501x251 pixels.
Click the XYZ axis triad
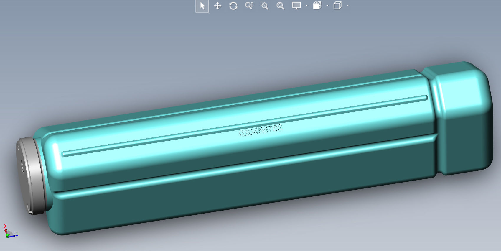click(x=11, y=231)
